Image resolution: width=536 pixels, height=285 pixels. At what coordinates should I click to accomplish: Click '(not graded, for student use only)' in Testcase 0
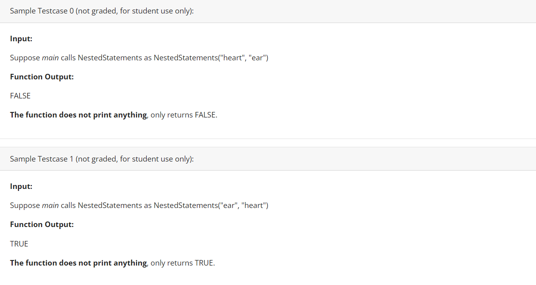click(134, 11)
